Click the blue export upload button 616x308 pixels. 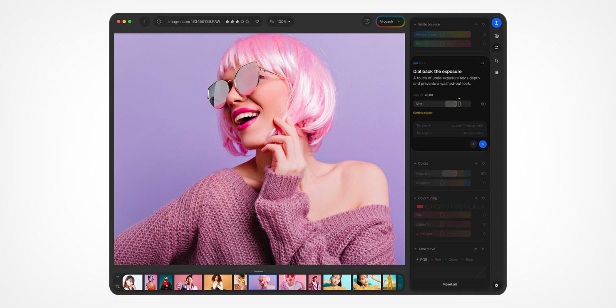(497, 23)
